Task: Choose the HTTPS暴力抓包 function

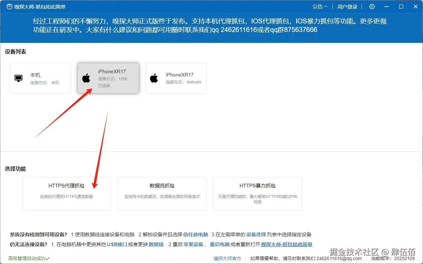Action: tap(257, 194)
